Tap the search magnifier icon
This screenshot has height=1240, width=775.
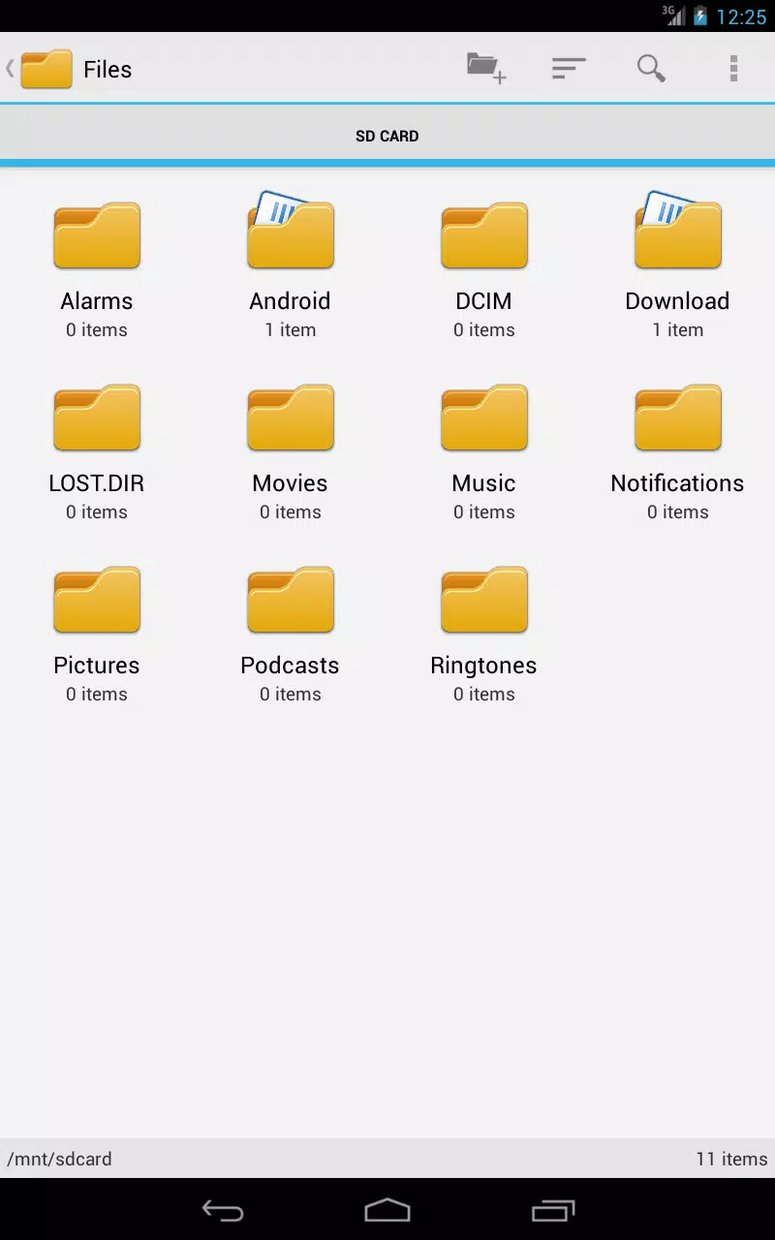tap(651, 69)
